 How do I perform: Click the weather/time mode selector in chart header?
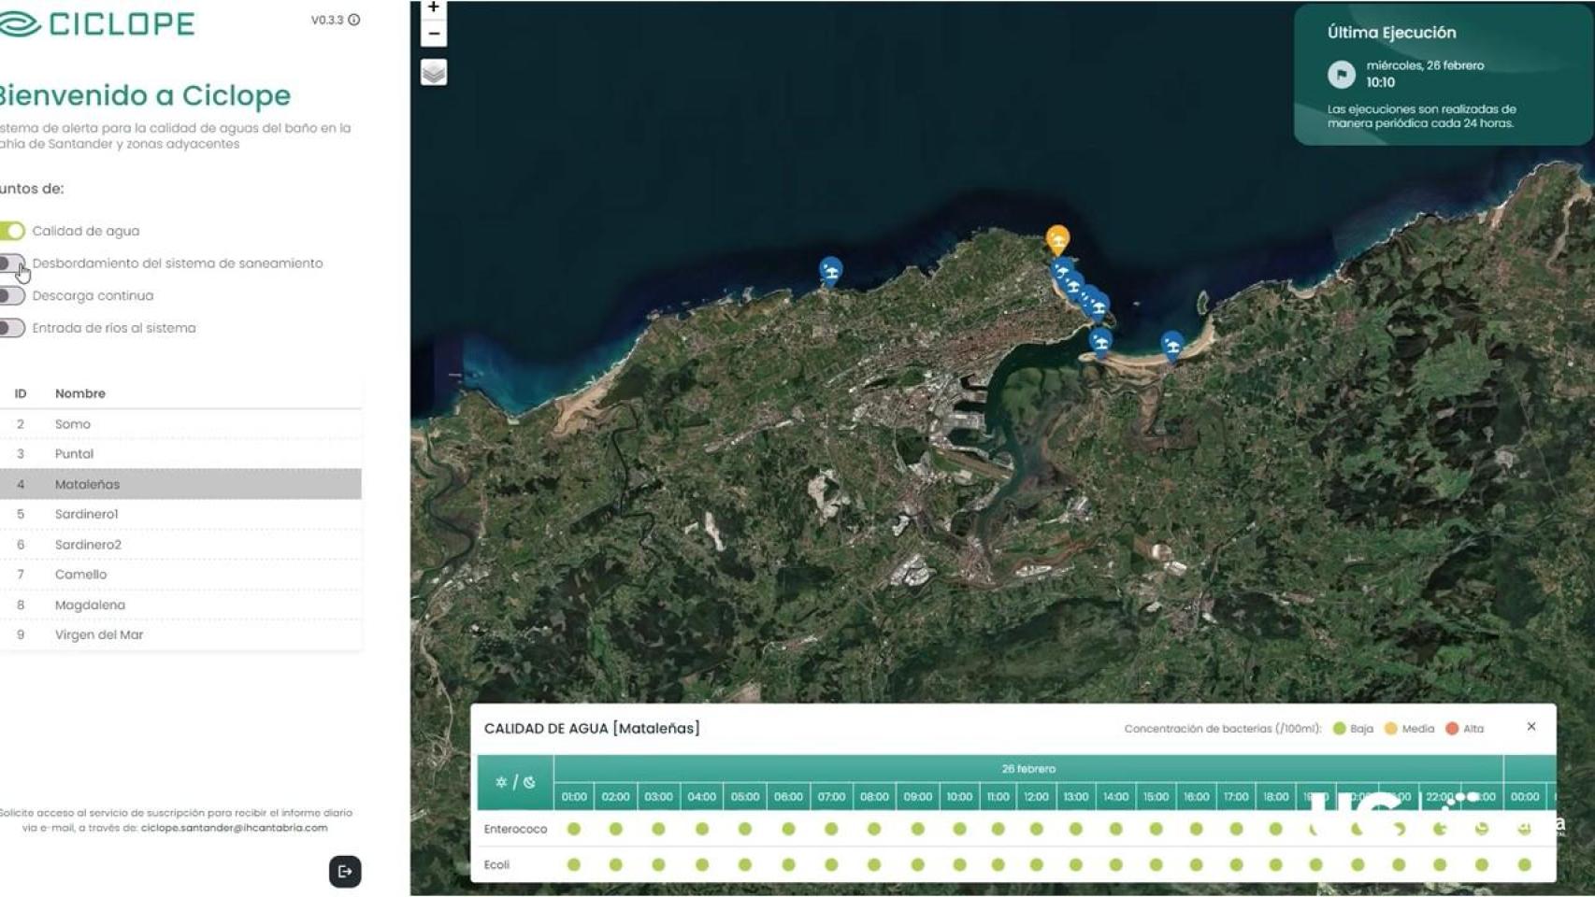[x=515, y=781]
